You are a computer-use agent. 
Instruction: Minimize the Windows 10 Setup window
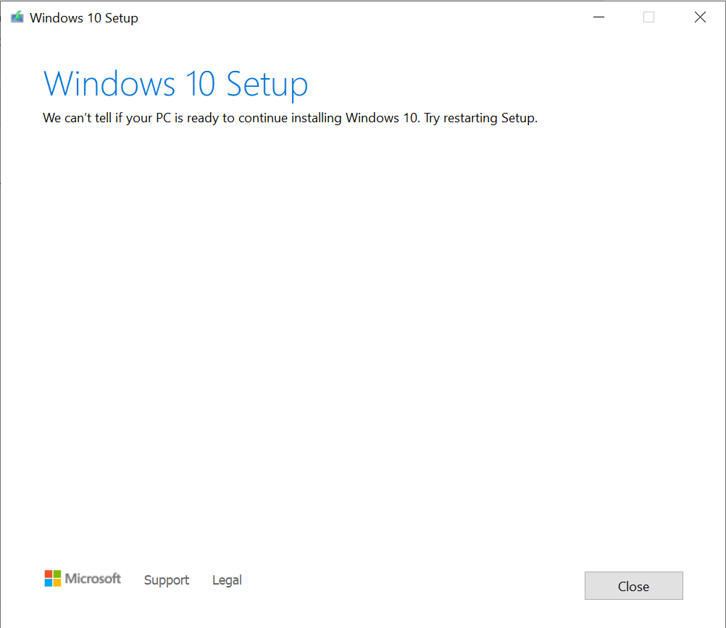(598, 17)
